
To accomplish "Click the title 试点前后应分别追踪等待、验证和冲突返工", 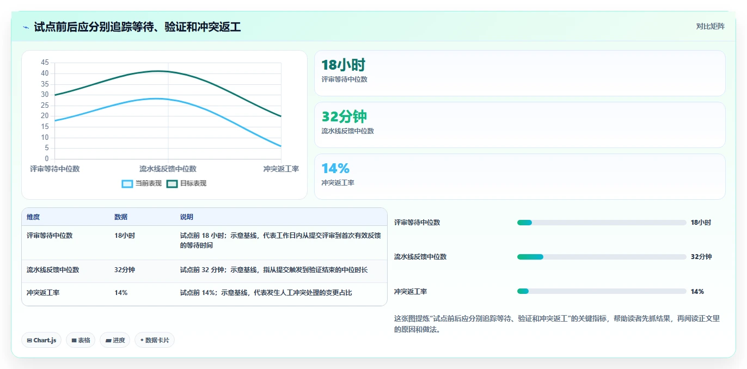I will [137, 27].
